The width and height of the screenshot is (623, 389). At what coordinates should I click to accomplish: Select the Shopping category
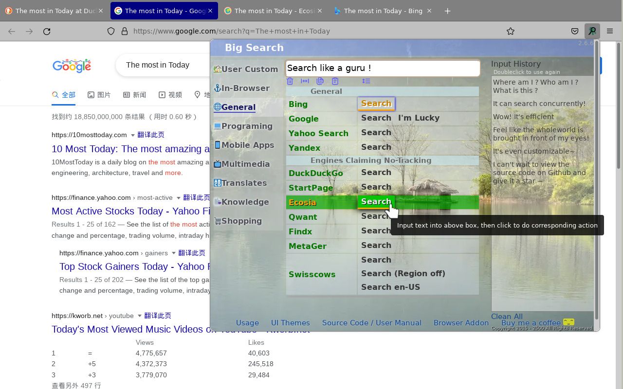point(238,221)
